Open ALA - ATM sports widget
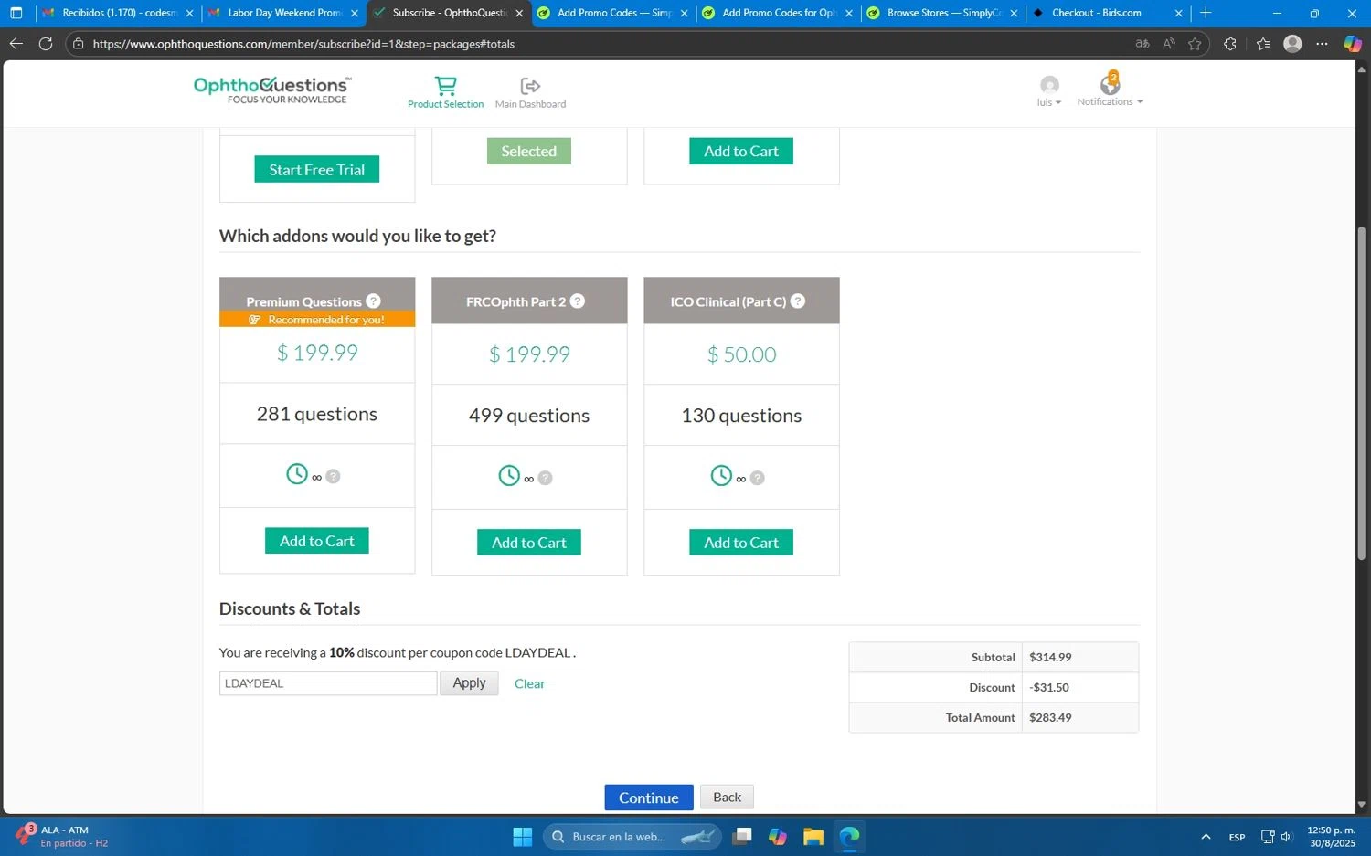 pyautogui.click(x=62, y=837)
